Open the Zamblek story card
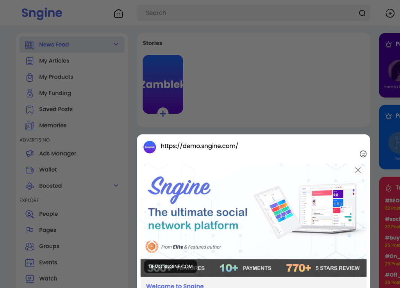This screenshot has height=288, width=400. (163, 84)
